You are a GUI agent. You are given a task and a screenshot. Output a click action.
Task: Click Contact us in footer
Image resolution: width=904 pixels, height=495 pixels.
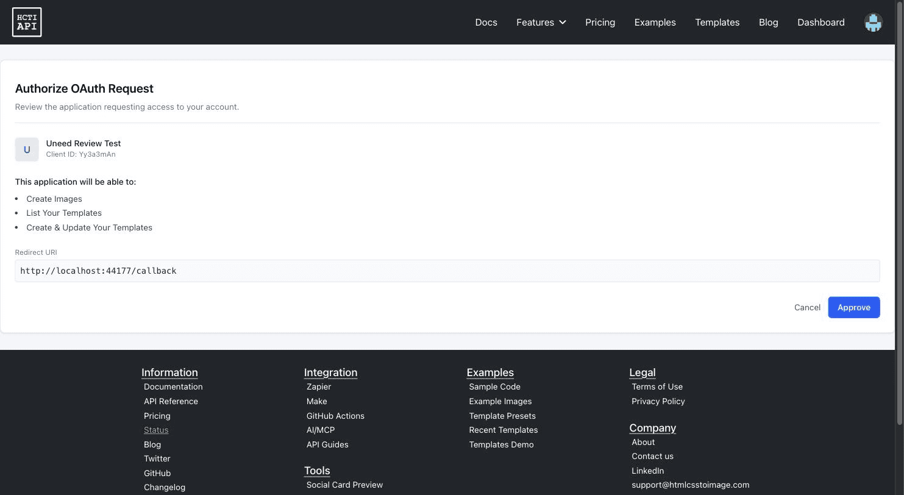tap(652, 456)
